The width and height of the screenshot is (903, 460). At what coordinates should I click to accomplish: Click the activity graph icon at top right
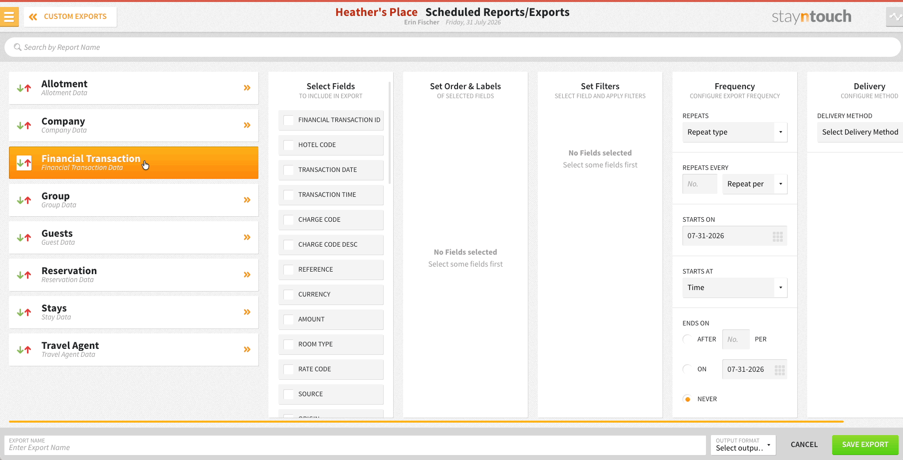pyautogui.click(x=895, y=17)
